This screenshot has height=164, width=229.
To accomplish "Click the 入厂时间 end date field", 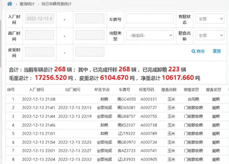I will [90, 18].
